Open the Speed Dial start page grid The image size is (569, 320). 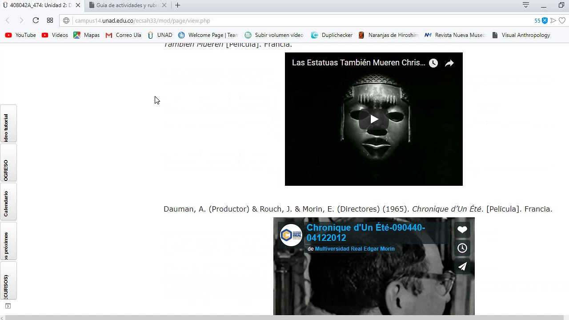coord(50,20)
